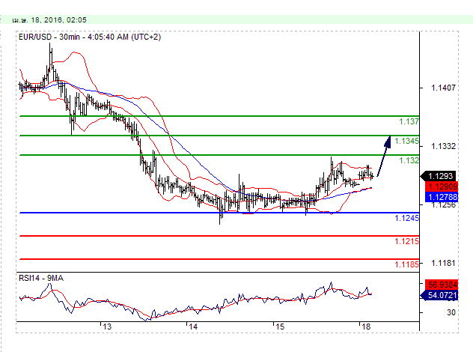Image resolution: width=473 pixels, height=352 pixels.
Task: Select the 1.132 resistance level label
Action: click(x=409, y=160)
